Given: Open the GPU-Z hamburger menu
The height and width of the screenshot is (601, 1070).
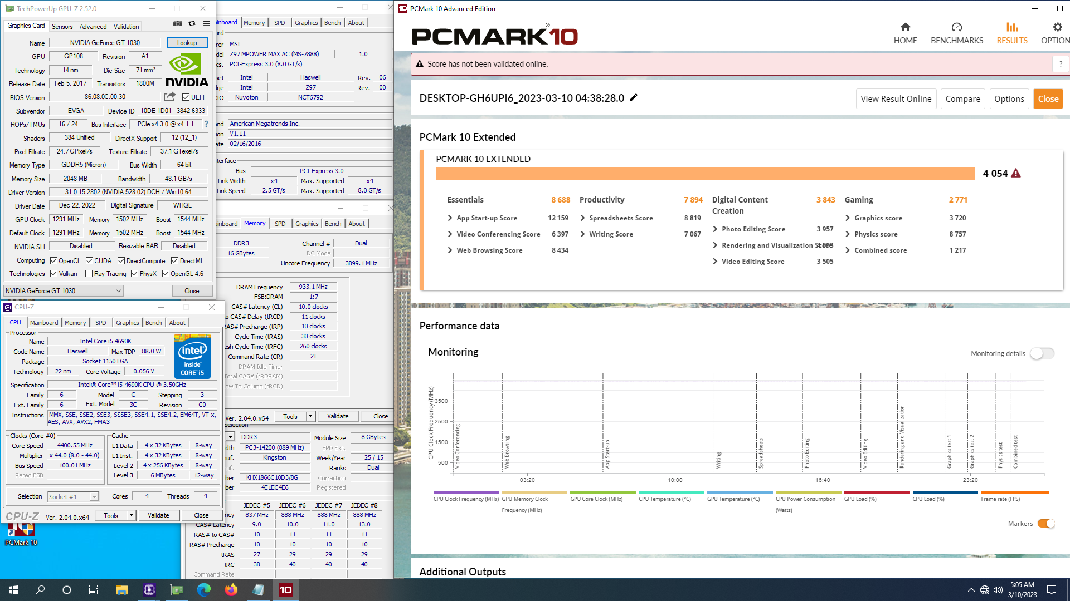Looking at the screenshot, I should [206, 23].
